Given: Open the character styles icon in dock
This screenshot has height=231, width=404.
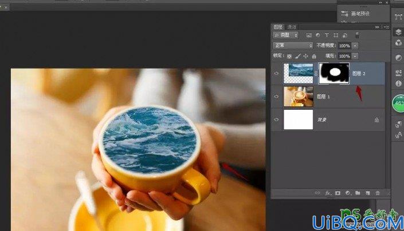Looking at the screenshot, I should [398, 135].
